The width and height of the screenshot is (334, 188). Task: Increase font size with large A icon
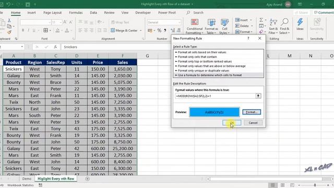point(65,22)
